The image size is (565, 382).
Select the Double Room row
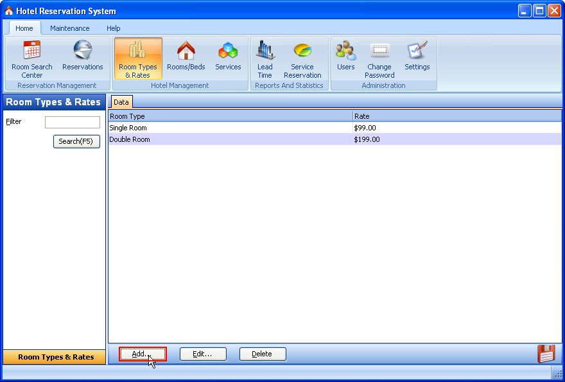coord(193,139)
